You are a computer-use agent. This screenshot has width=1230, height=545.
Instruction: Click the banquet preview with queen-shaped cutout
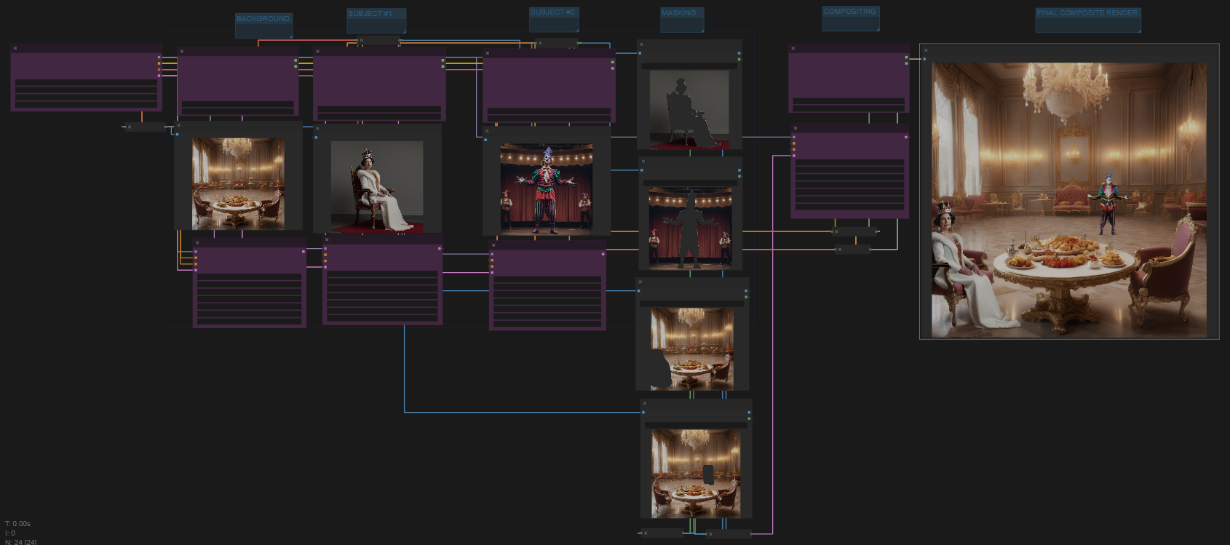(x=692, y=349)
